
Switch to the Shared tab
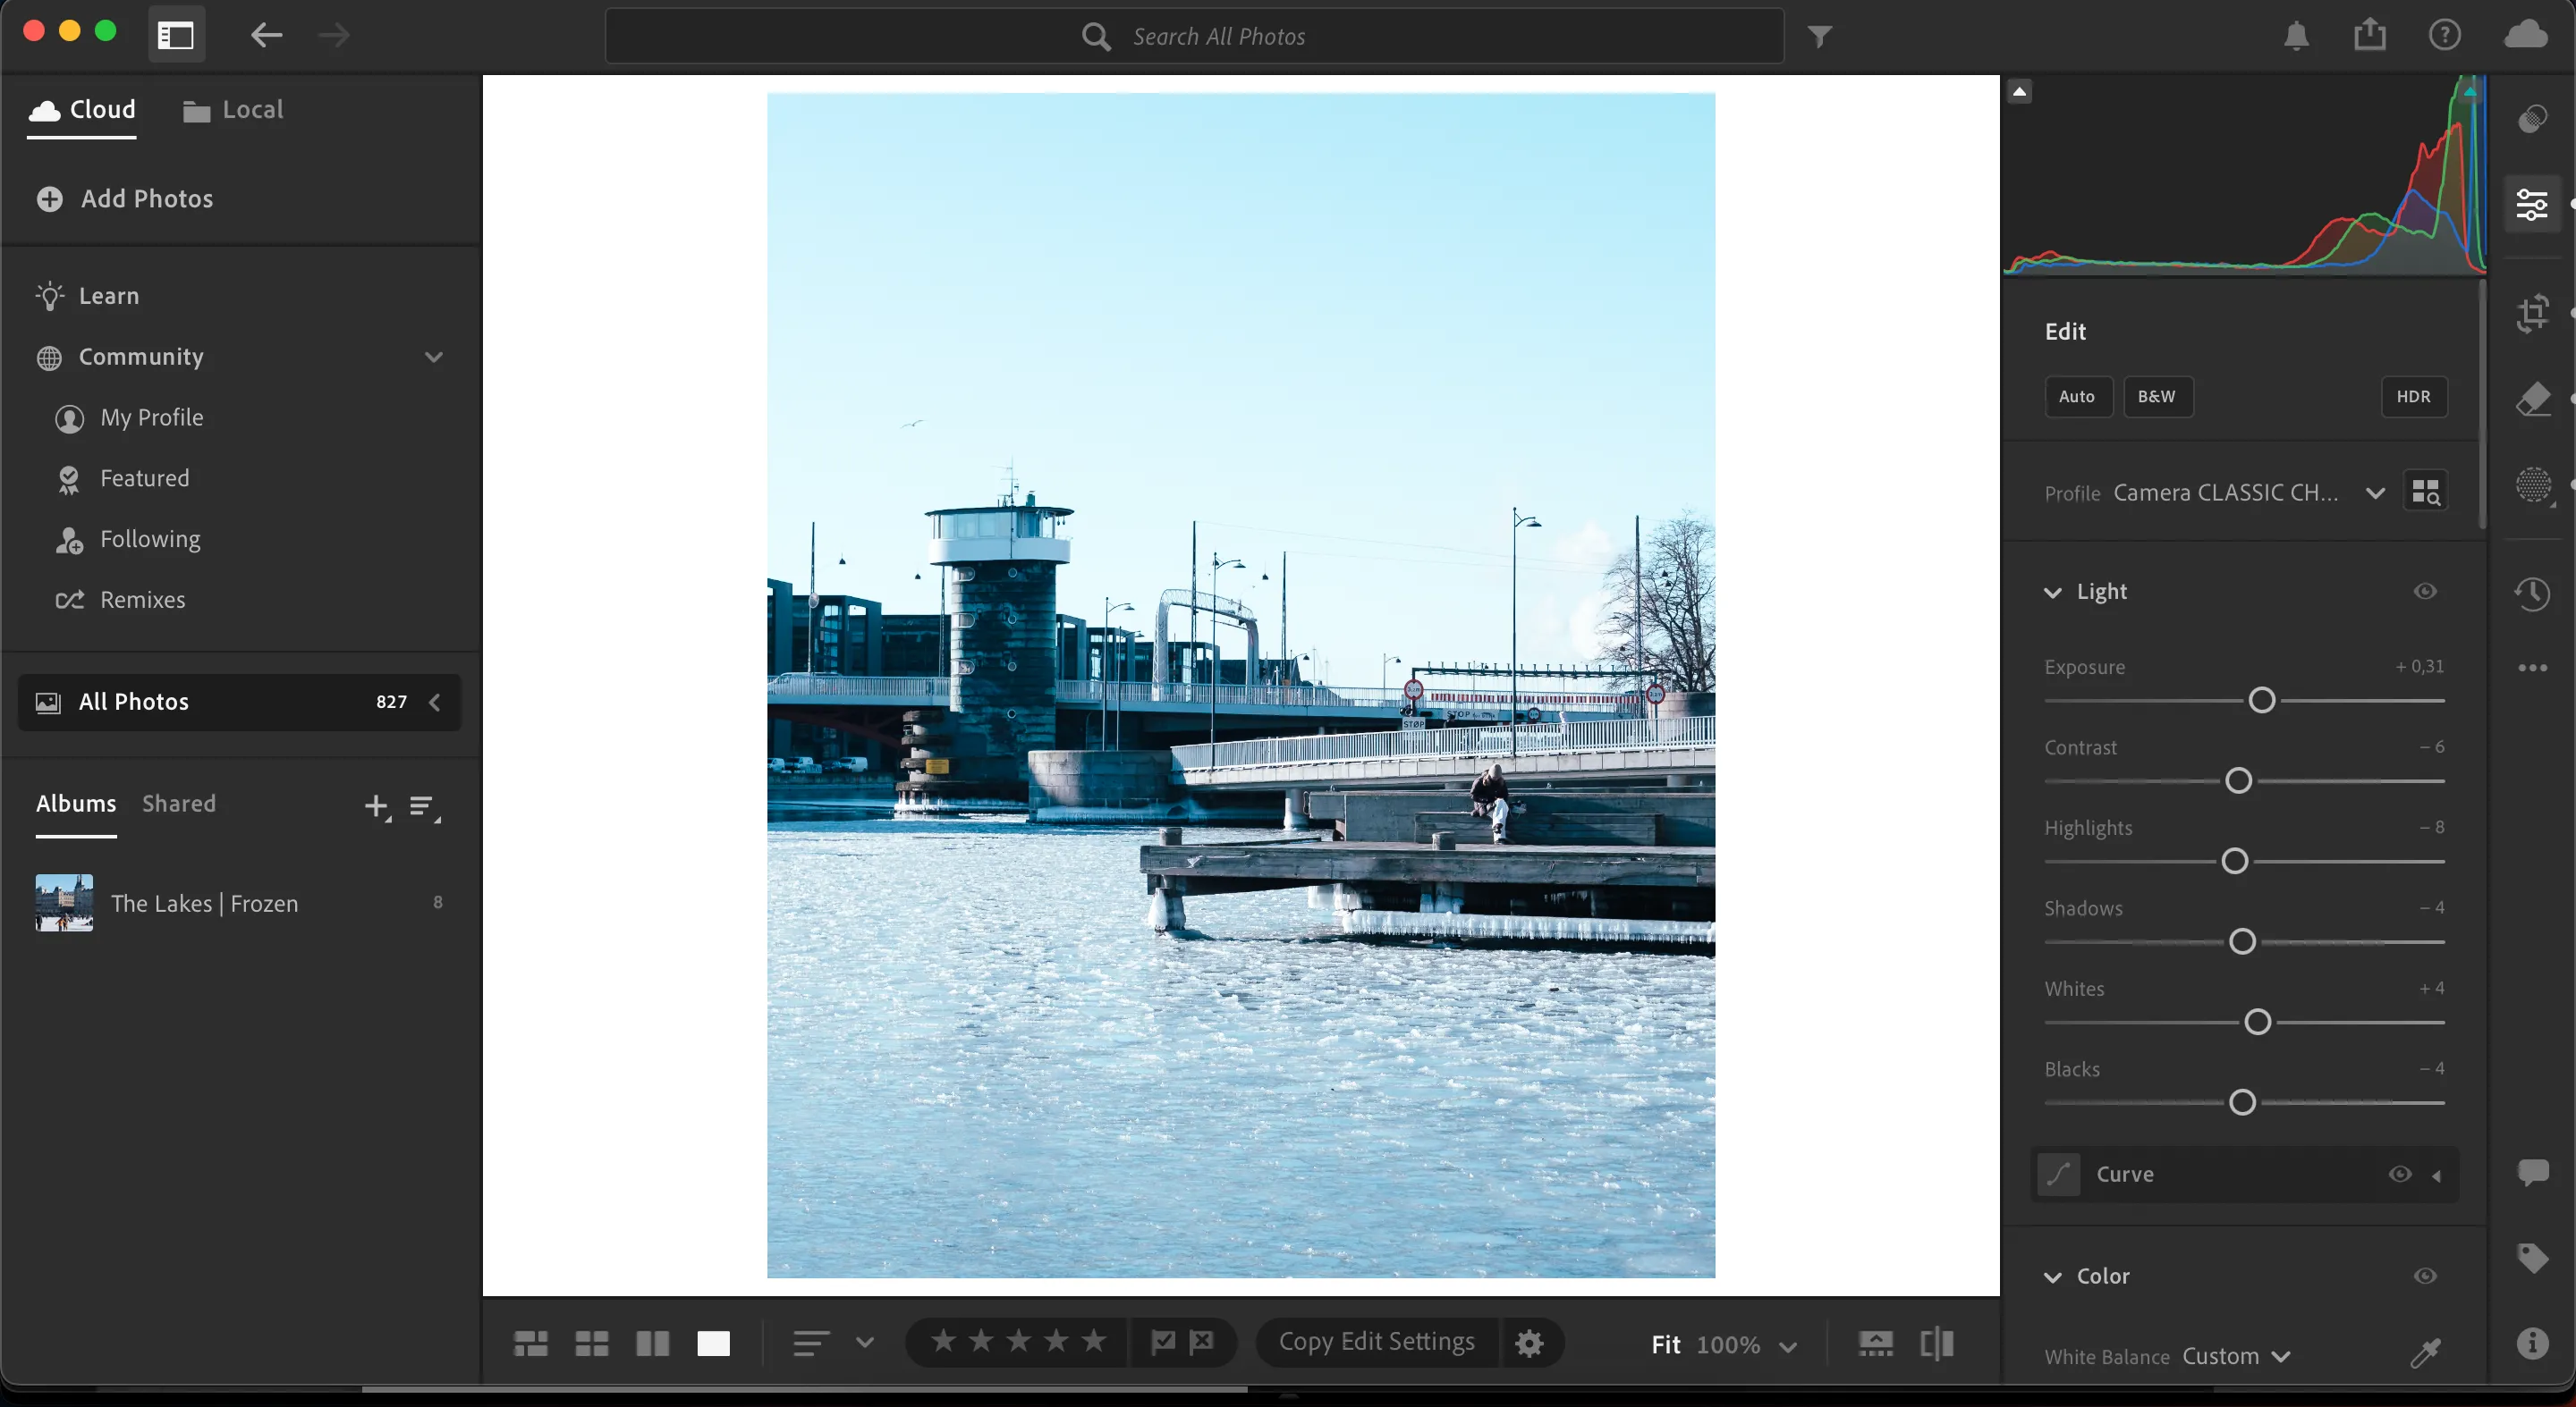pos(178,803)
